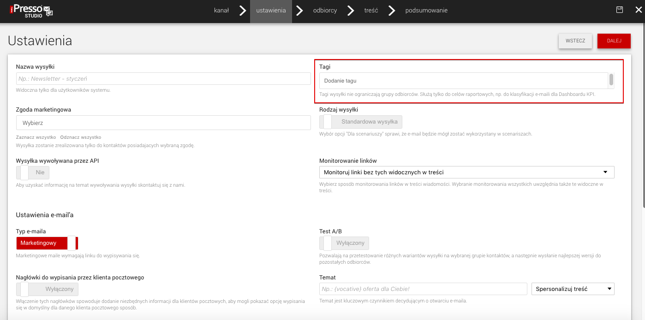Click the chevron arrow after kanał
This screenshot has width=645, height=320.
243,11
